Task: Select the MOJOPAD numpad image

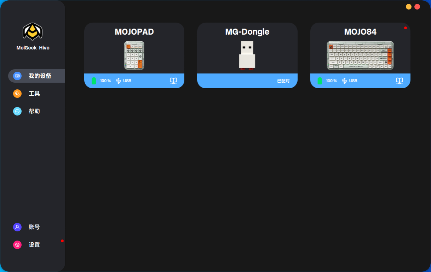Action: (x=134, y=55)
